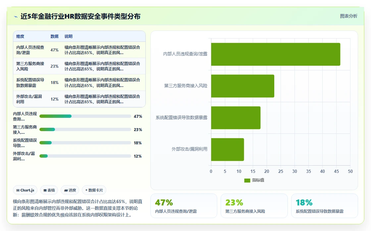Open the 18% 系统配置错误导致数据暴露 stat card
Image resolution: width=371 pixels, height=231 pixels.
[324, 206]
